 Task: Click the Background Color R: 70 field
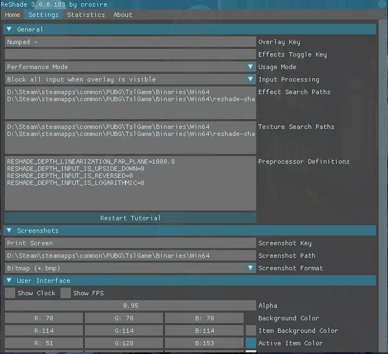tap(44, 318)
